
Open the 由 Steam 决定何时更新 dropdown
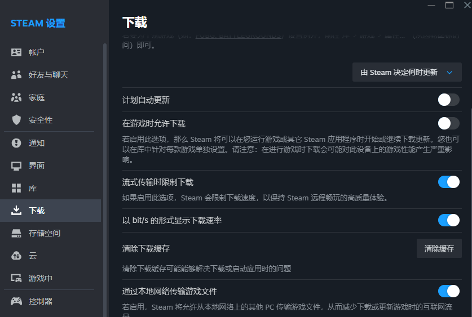(x=407, y=72)
